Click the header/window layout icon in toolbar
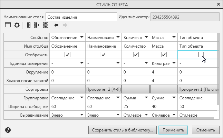 click(8, 25)
